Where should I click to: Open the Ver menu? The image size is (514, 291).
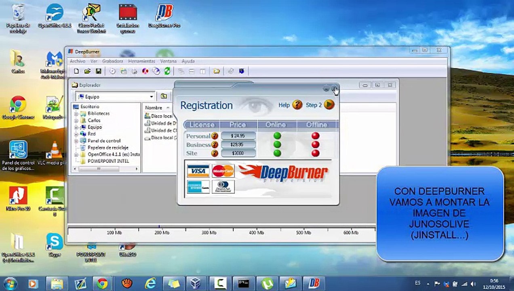click(x=94, y=61)
